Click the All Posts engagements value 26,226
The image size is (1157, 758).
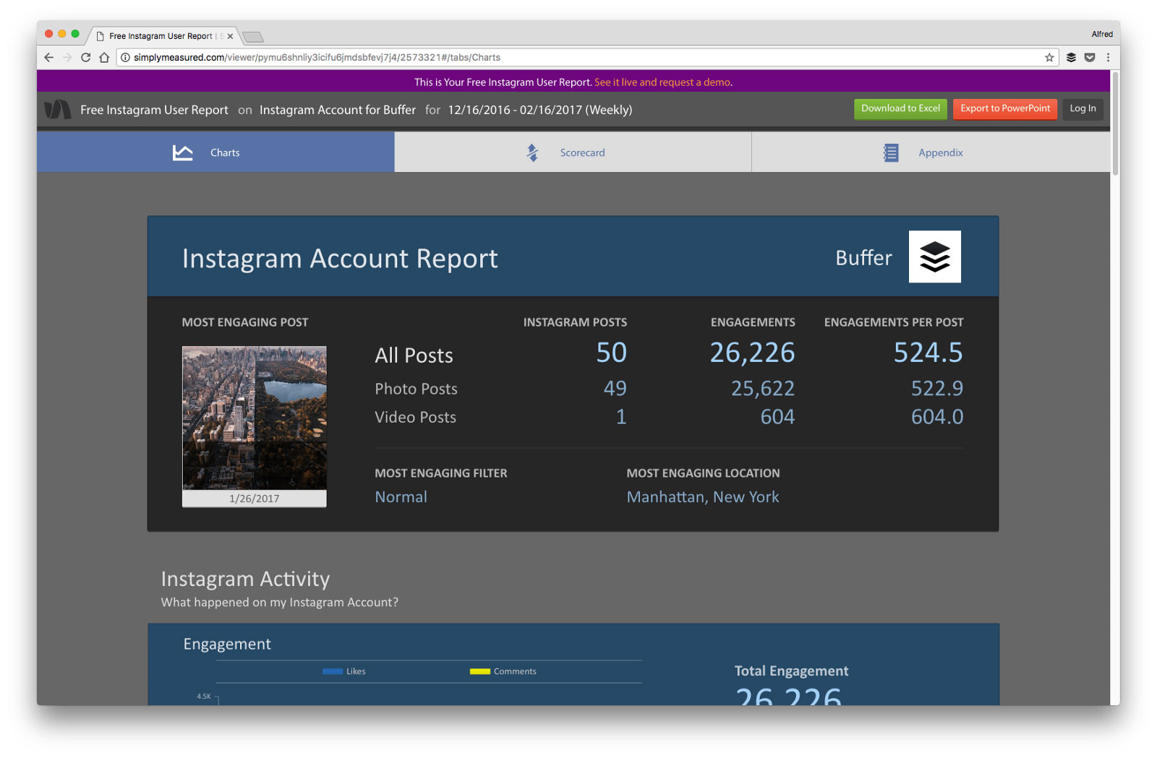752,353
